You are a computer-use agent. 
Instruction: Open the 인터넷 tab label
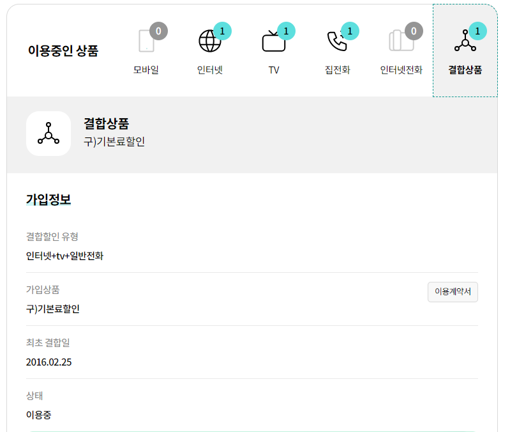(210, 70)
